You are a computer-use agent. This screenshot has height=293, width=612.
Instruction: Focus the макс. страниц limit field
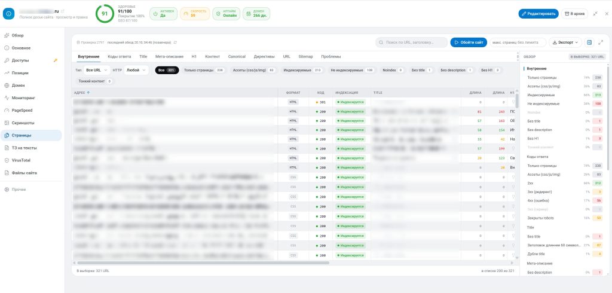(x=518, y=42)
